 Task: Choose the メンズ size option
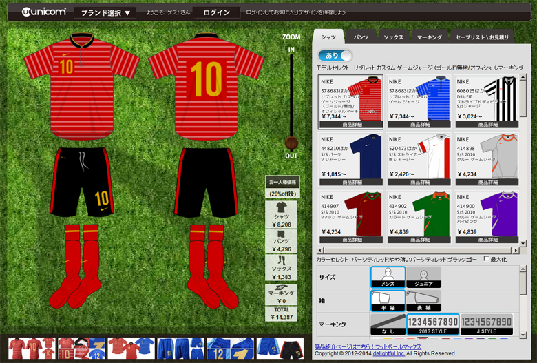pos(388,277)
